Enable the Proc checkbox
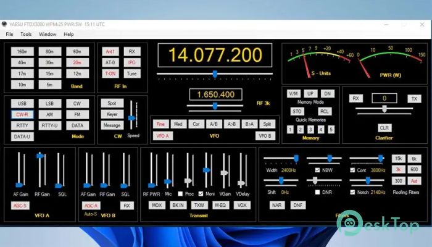 [180, 194]
